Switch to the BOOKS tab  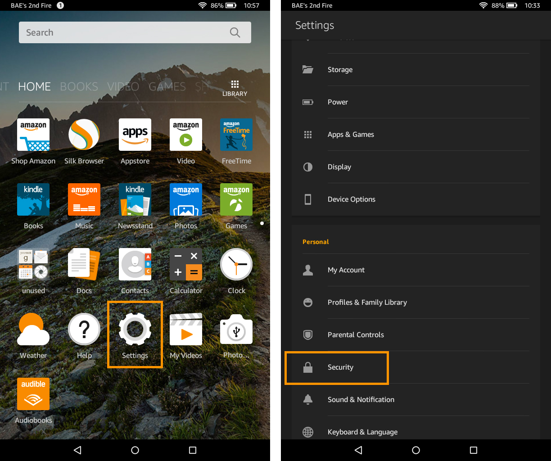(x=79, y=86)
